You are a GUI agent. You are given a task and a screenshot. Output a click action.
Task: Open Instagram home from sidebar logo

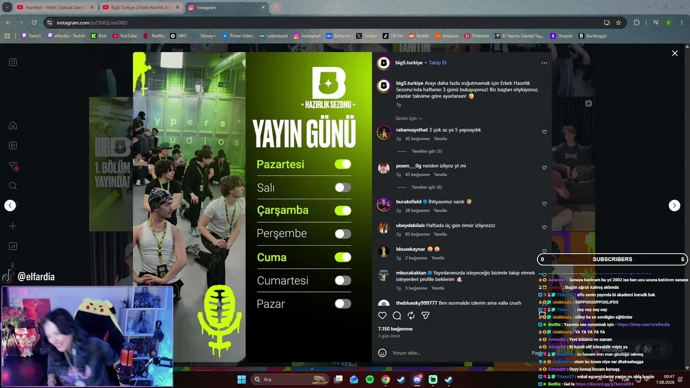coord(13,62)
